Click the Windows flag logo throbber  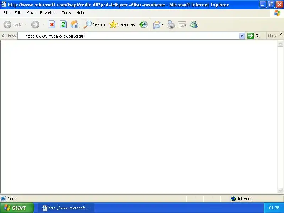pyautogui.click(x=277, y=13)
